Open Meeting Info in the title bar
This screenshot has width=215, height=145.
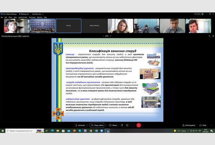click(x=24, y=14)
